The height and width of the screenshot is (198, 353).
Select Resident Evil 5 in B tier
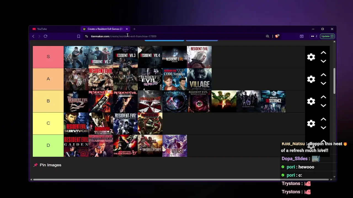tap(224, 101)
